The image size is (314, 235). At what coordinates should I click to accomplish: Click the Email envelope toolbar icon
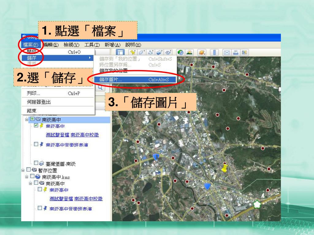(227, 52)
